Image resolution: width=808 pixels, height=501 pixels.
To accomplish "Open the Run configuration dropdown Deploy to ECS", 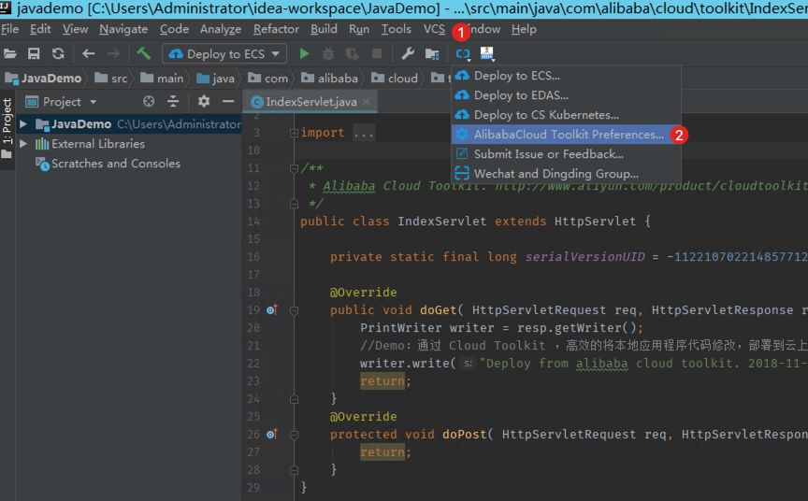I will pos(224,53).
